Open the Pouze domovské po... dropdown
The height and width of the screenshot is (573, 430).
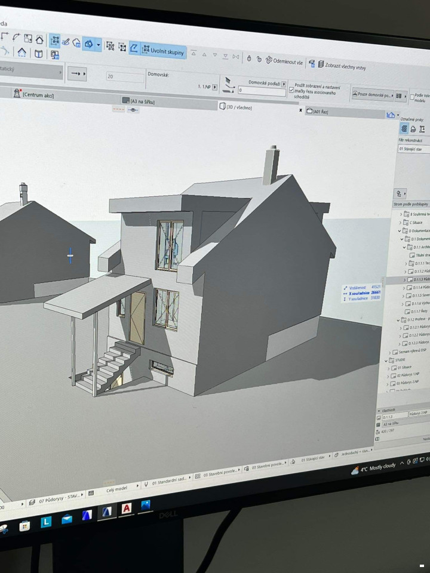(373, 95)
